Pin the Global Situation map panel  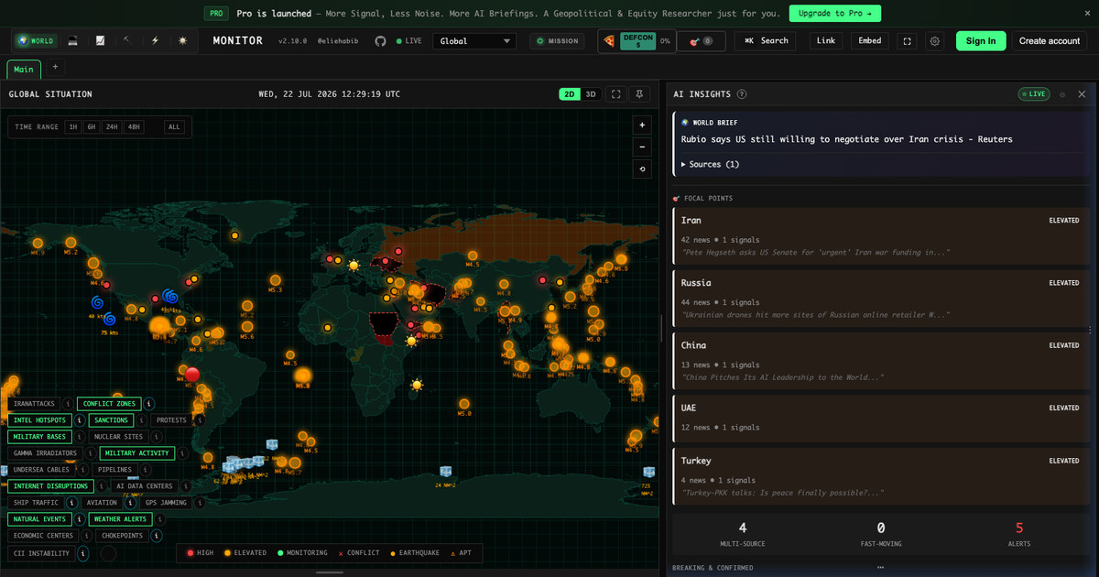(x=639, y=94)
